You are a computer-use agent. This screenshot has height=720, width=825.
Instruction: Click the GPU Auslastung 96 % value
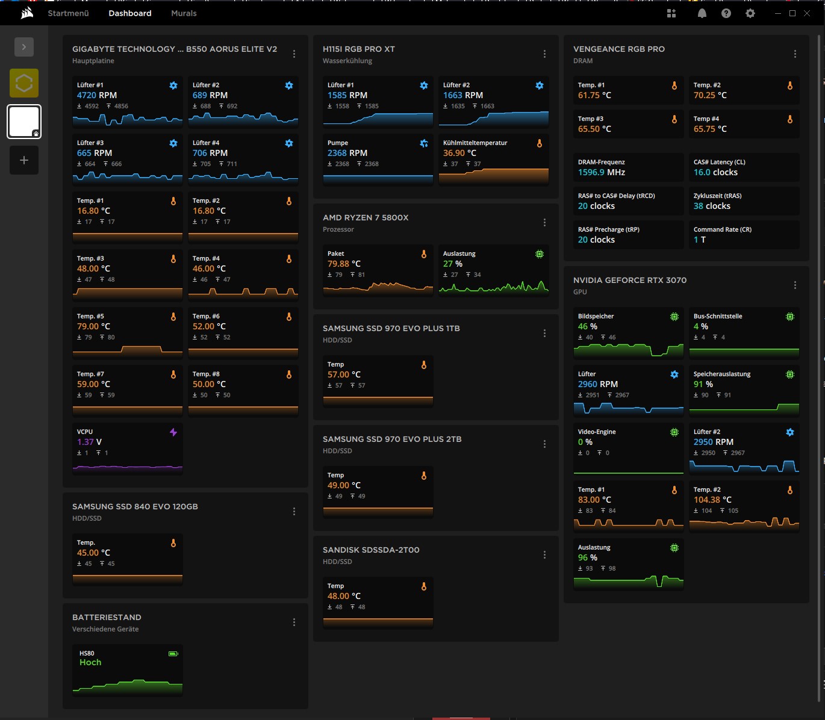pos(588,557)
